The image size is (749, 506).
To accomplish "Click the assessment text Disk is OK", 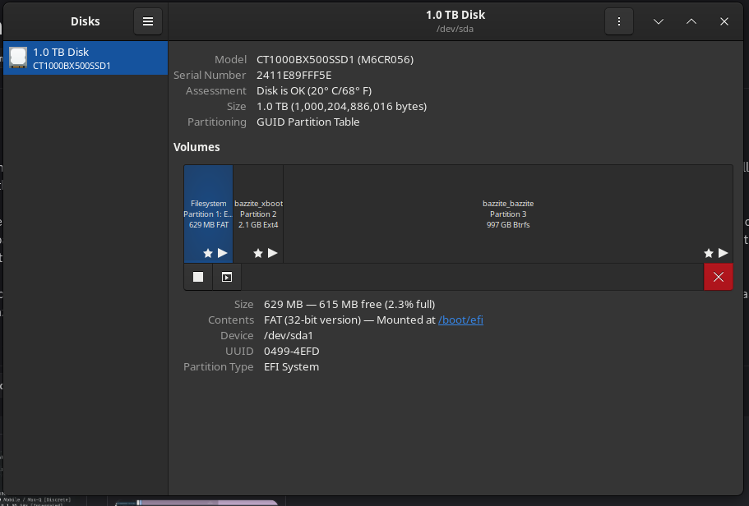I will pyautogui.click(x=314, y=90).
